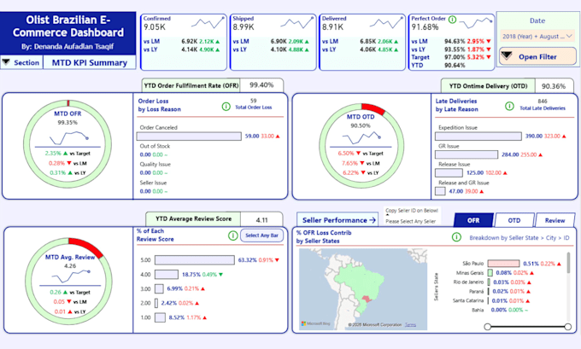The width and height of the screenshot is (581, 349).
Task: Select the 4.00 review score bar
Action: coord(167,274)
